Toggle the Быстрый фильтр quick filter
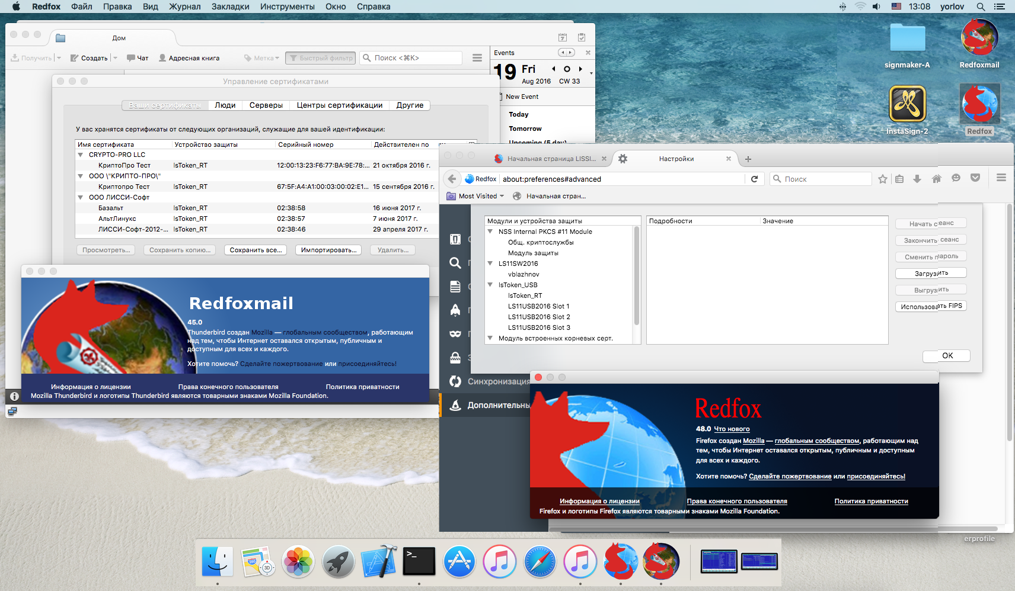The height and width of the screenshot is (591, 1015). point(321,58)
